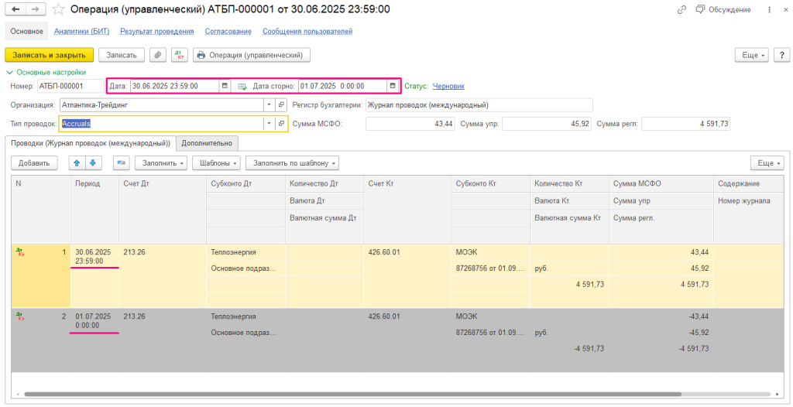The height and width of the screenshot is (407, 793).
Task: Open calendar picker for Дата field
Action: pos(225,86)
